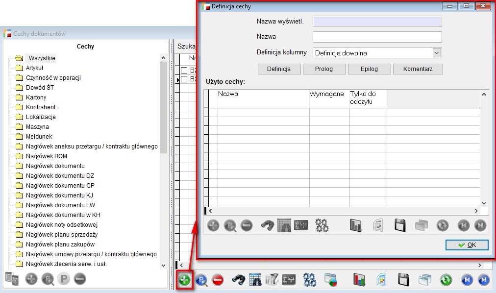Go to last record with blue arrow icon
This screenshot has height=293, width=496.
[483, 280]
